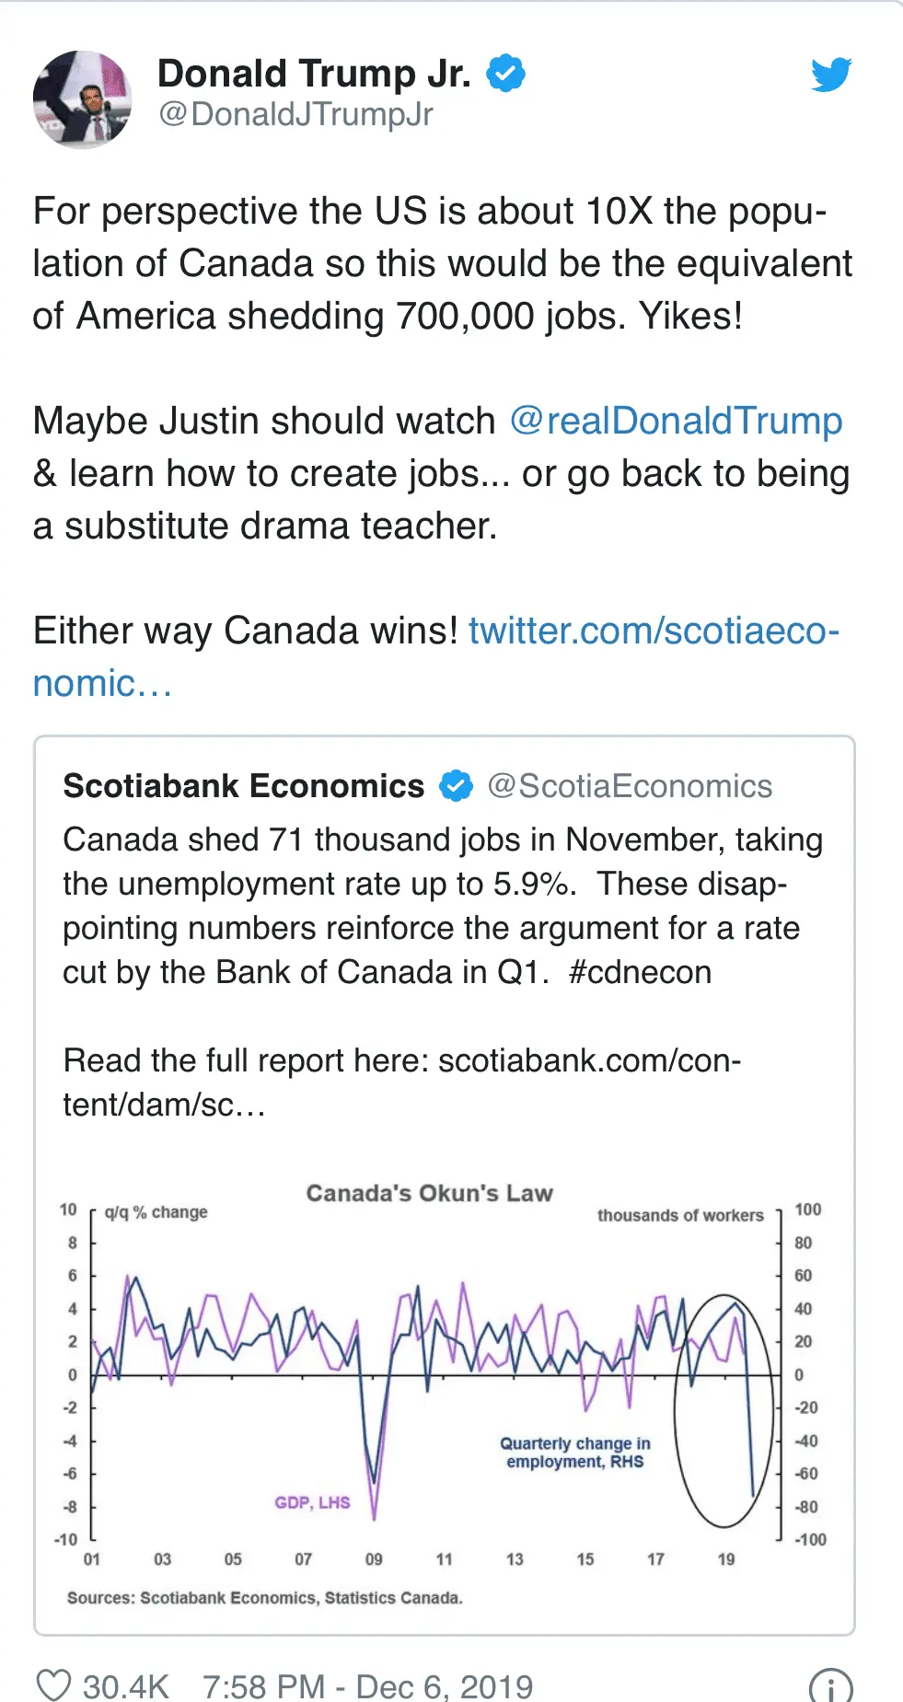Like the tweet with heart icon
Viewport: 903px width, 1702px height.
click(x=53, y=1685)
